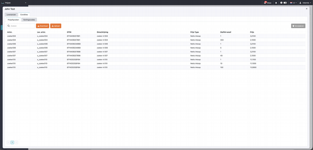Expand the Prijzen module dropdown
Screen dimensions: 313x150
pyautogui.click(x=26, y=3)
